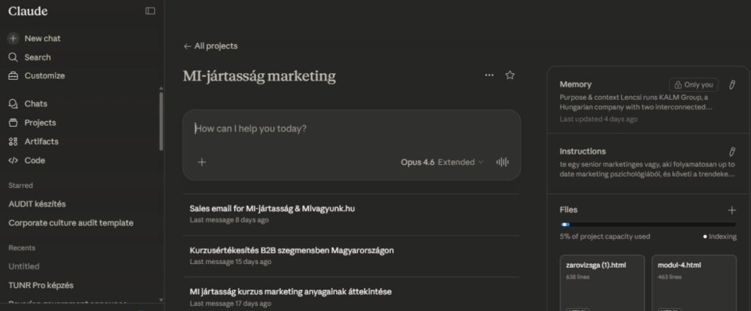751x311 pixels.
Task: Go to Chats in sidebar
Action: [35, 103]
